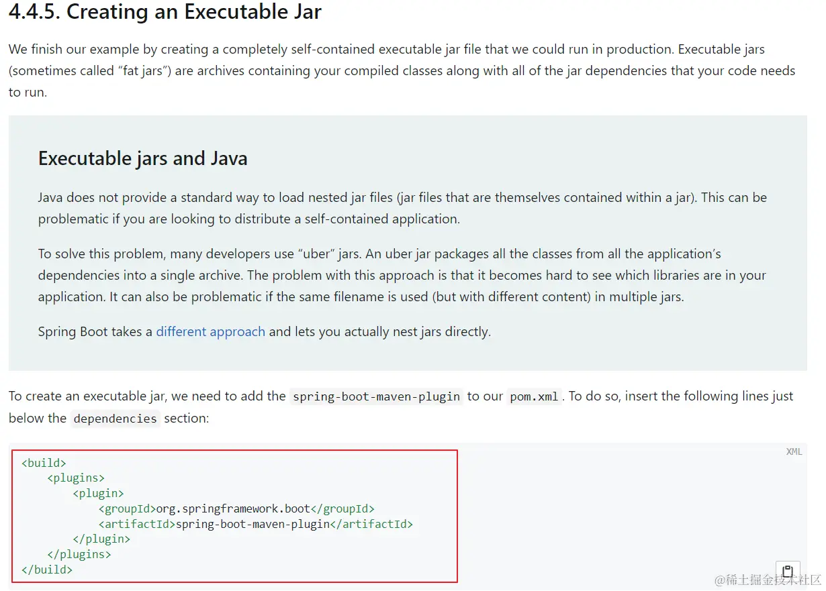
Task: Click the closing </plugin> tag line
Action: (x=101, y=539)
